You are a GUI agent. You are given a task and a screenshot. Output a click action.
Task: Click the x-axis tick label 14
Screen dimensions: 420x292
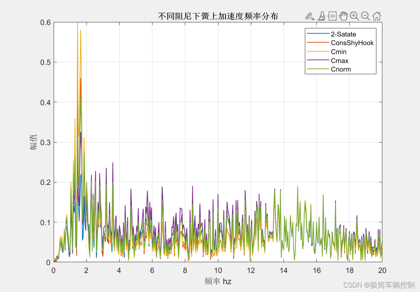coord(284,270)
